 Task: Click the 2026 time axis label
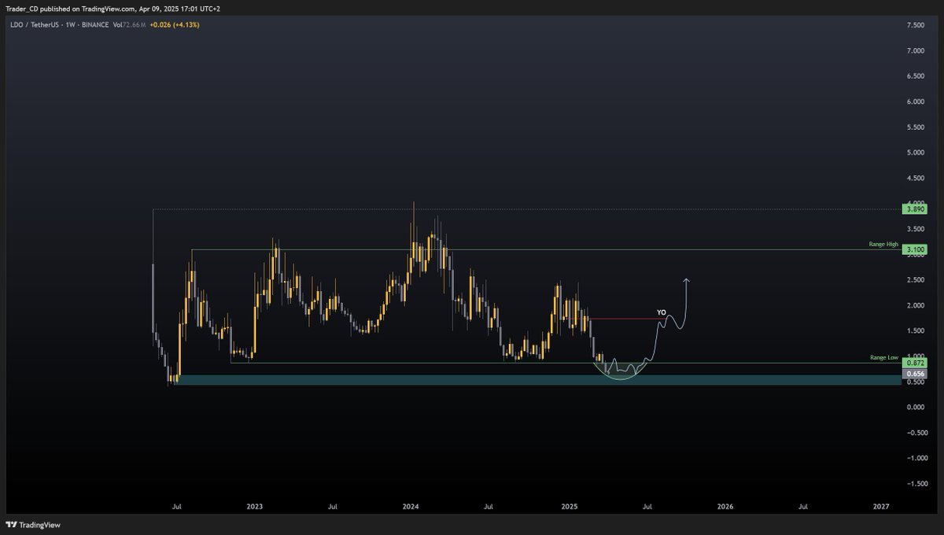point(725,507)
